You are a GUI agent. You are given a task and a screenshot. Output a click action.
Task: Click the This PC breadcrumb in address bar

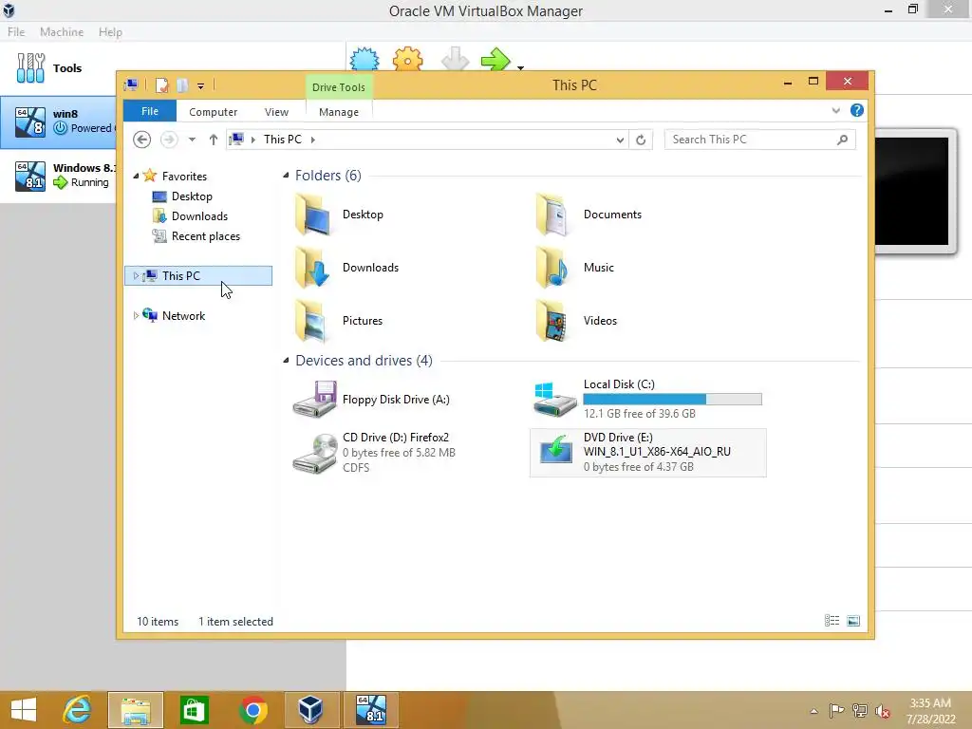(x=283, y=140)
